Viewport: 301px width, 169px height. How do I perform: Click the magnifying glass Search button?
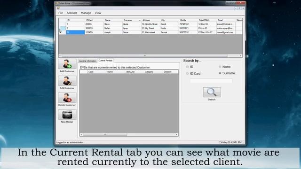click(212, 92)
